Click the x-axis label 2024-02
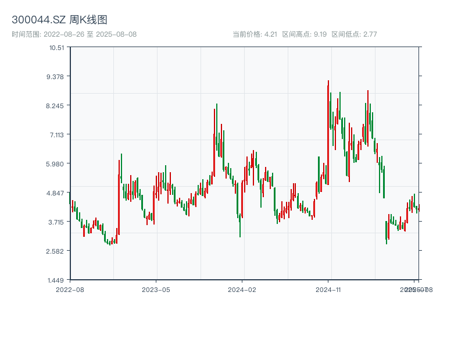The width and height of the screenshot is (465, 349). [242, 290]
